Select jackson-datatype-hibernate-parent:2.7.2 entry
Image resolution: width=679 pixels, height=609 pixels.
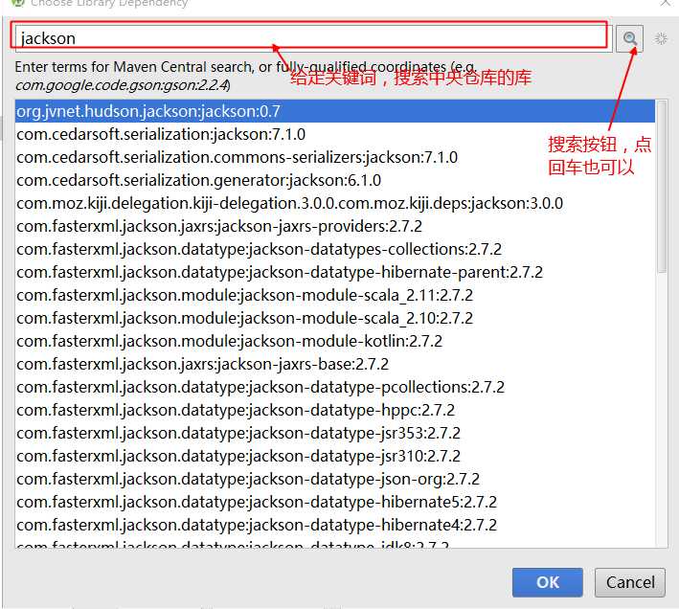[335, 272]
